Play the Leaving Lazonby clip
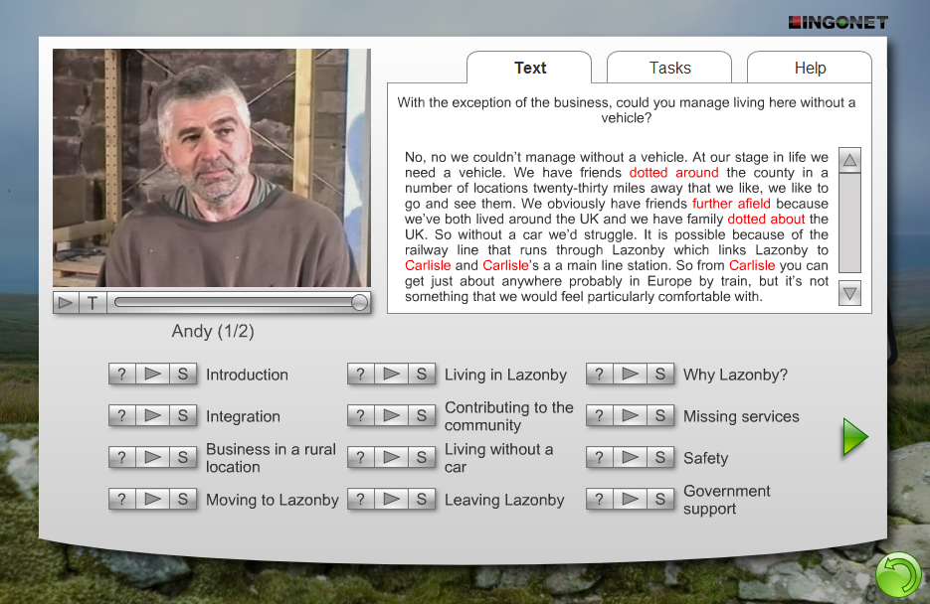Screen dimensions: 930x604 [392, 499]
